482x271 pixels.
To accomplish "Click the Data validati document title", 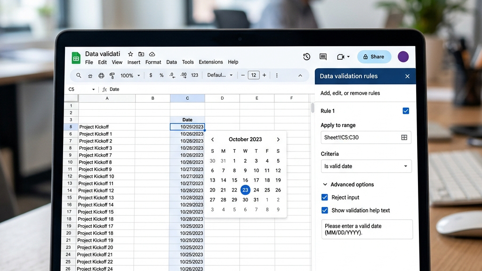I will 103,54.
